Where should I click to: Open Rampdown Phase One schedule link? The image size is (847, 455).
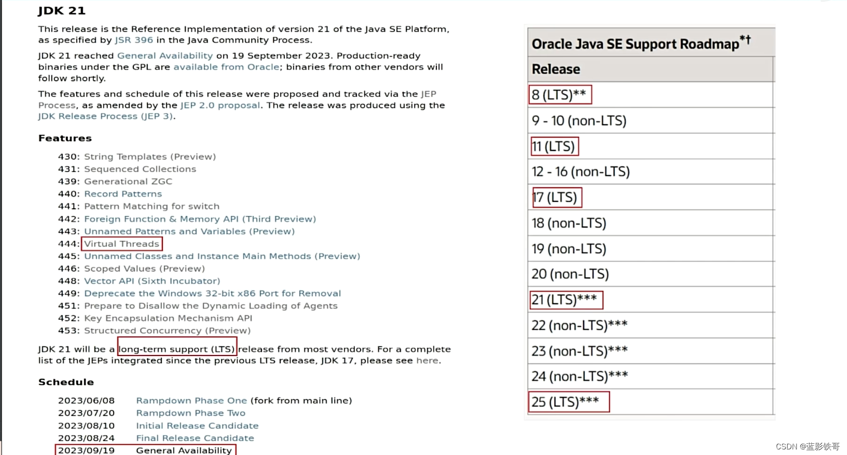[191, 401]
